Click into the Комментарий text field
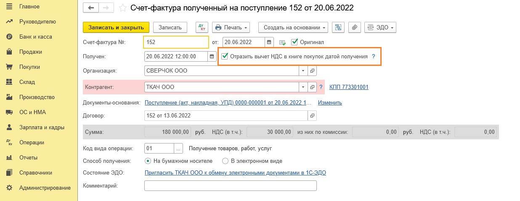This screenshot has width=520, height=201. click(230, 186)
